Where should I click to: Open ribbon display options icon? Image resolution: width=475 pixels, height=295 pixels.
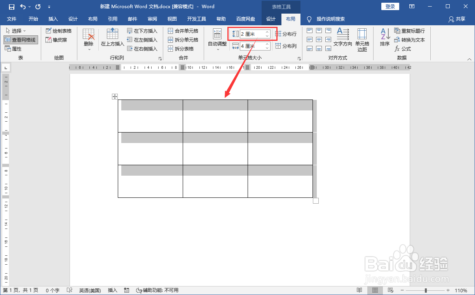tap(412, 7)
